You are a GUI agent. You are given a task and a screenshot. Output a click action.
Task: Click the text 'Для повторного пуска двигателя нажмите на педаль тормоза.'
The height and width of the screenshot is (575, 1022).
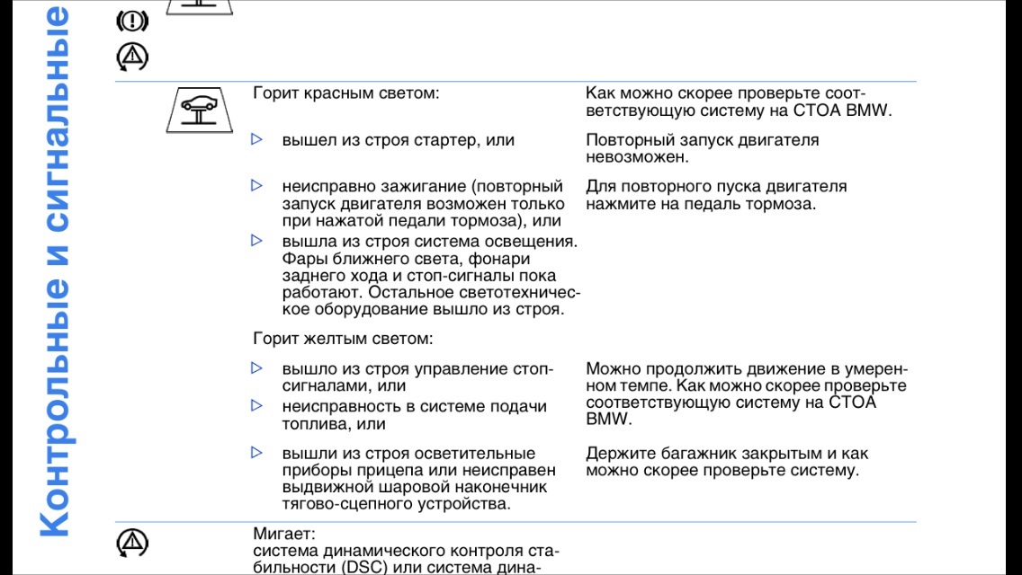[x=716, y=195]
